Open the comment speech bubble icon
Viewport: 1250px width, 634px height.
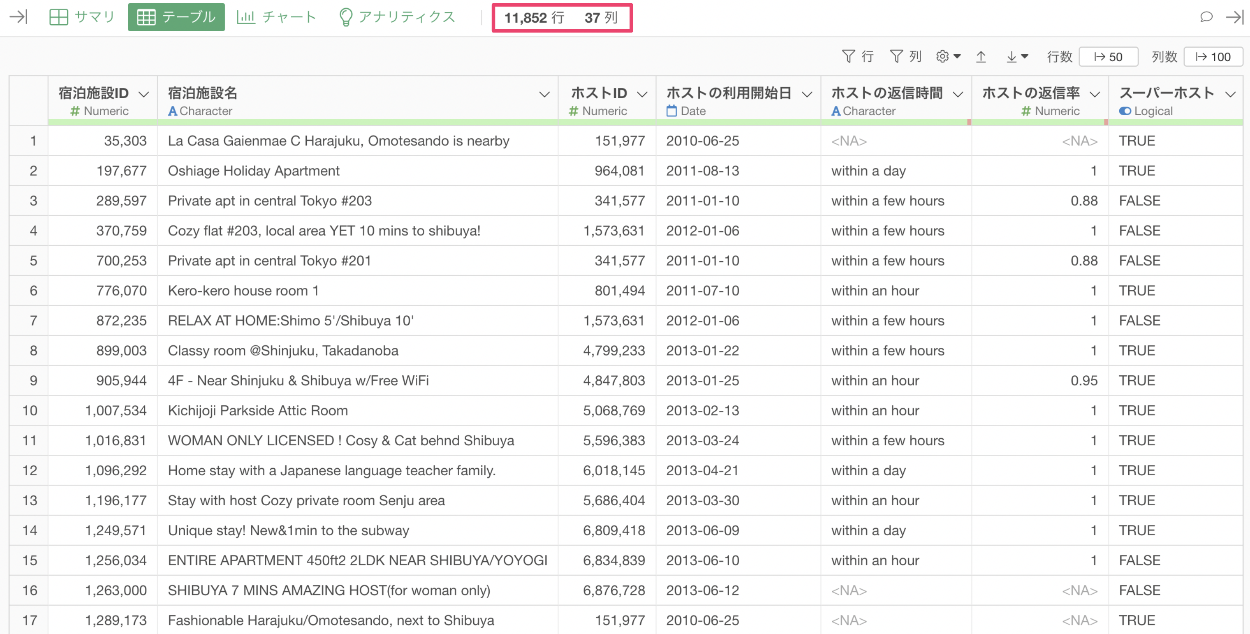[1206, 17]
